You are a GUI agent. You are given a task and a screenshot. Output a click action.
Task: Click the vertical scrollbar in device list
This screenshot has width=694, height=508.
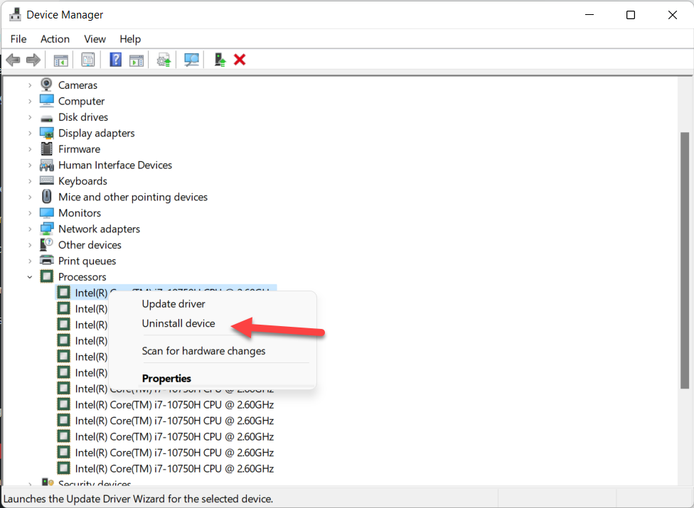pos(685,259)
